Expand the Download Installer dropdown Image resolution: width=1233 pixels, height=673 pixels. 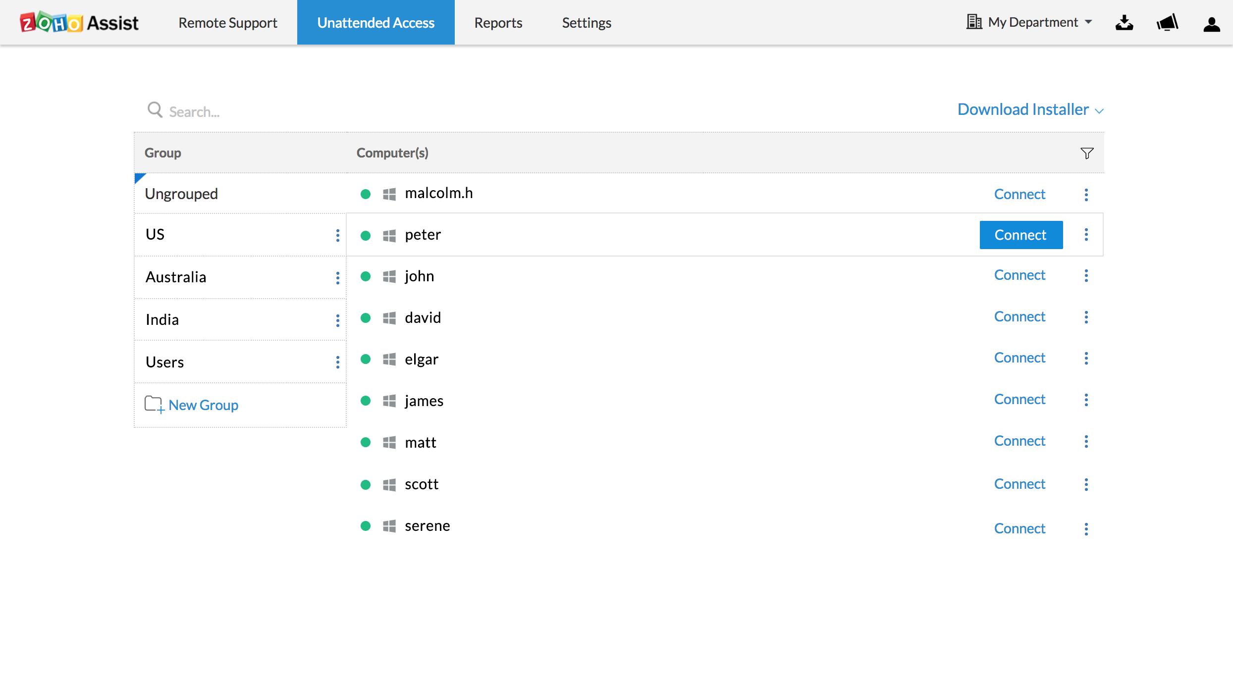click(x=1030, y=109)
